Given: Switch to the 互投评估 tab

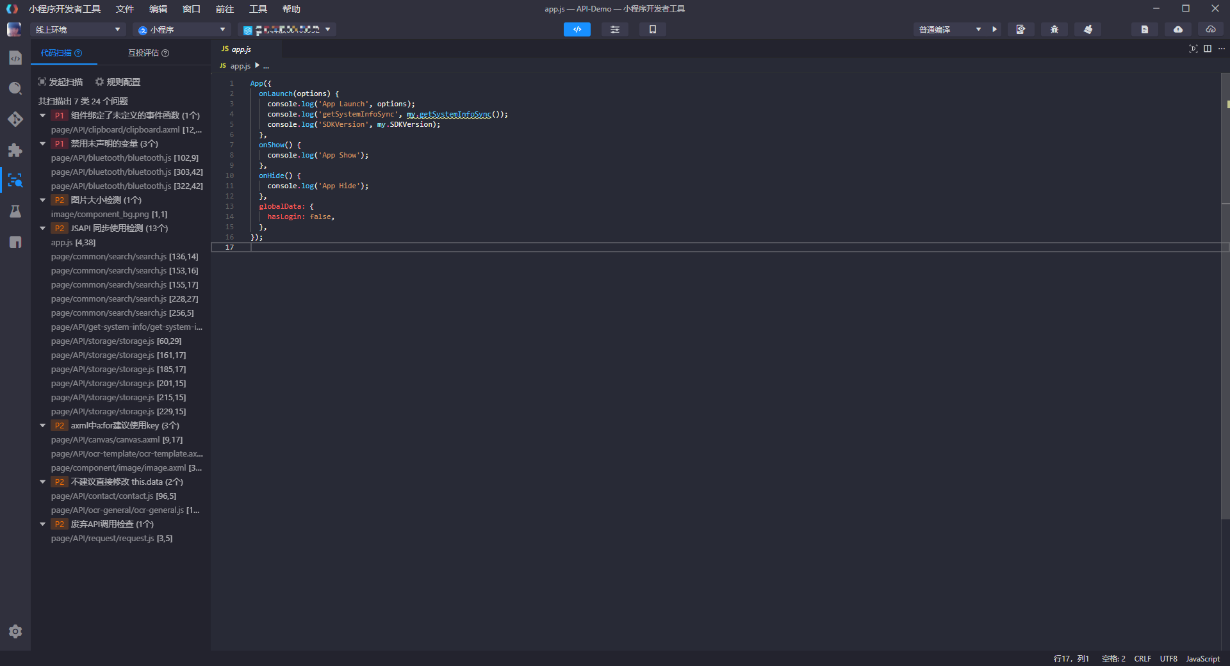Looking at the screenshot, I should tap(148, 53).
